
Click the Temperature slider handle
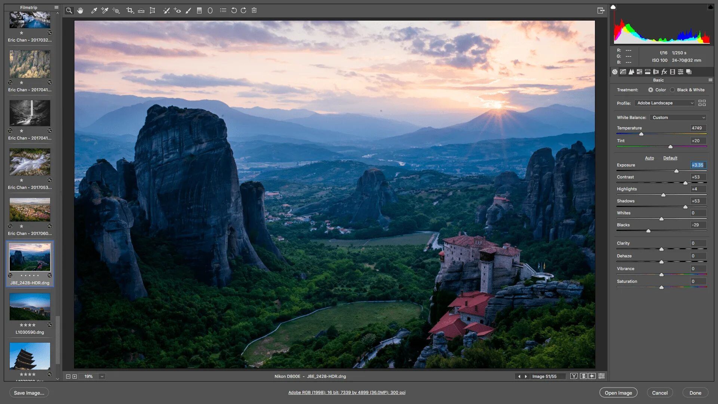641,134
